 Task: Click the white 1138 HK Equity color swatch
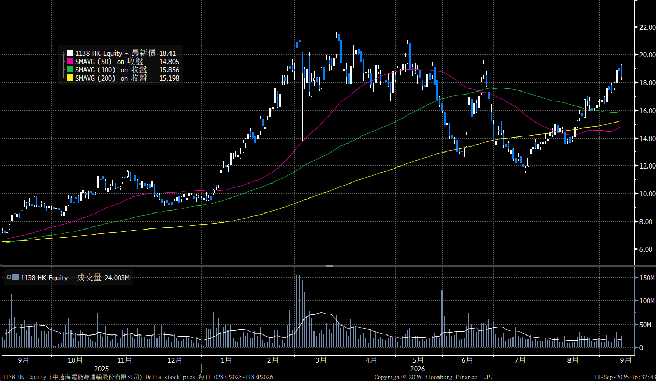coord(70,53)
